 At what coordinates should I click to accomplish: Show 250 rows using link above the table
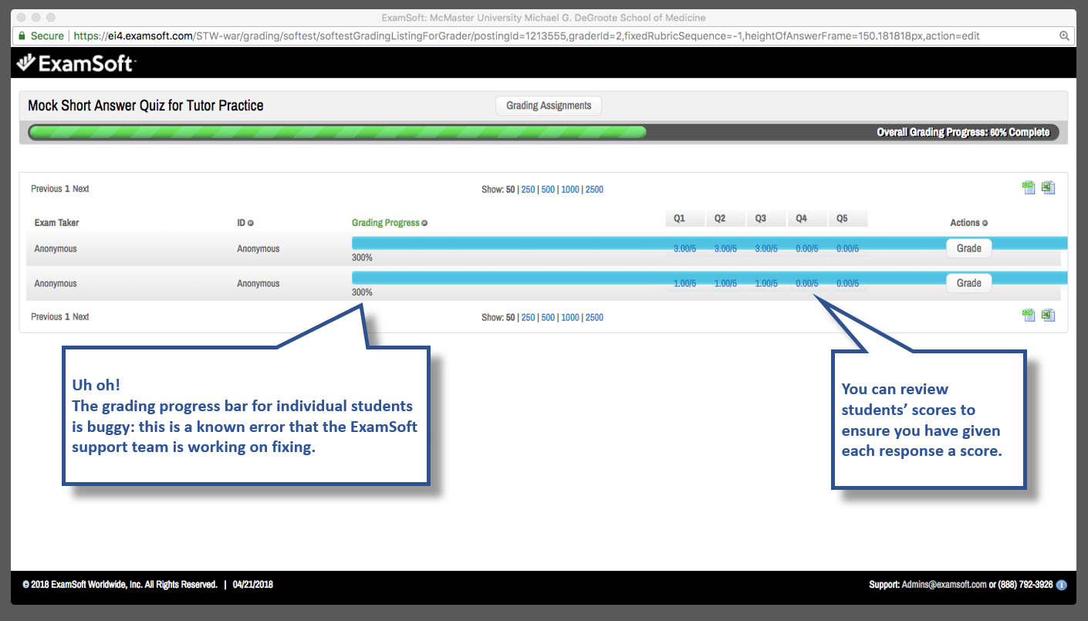(528, 190)
